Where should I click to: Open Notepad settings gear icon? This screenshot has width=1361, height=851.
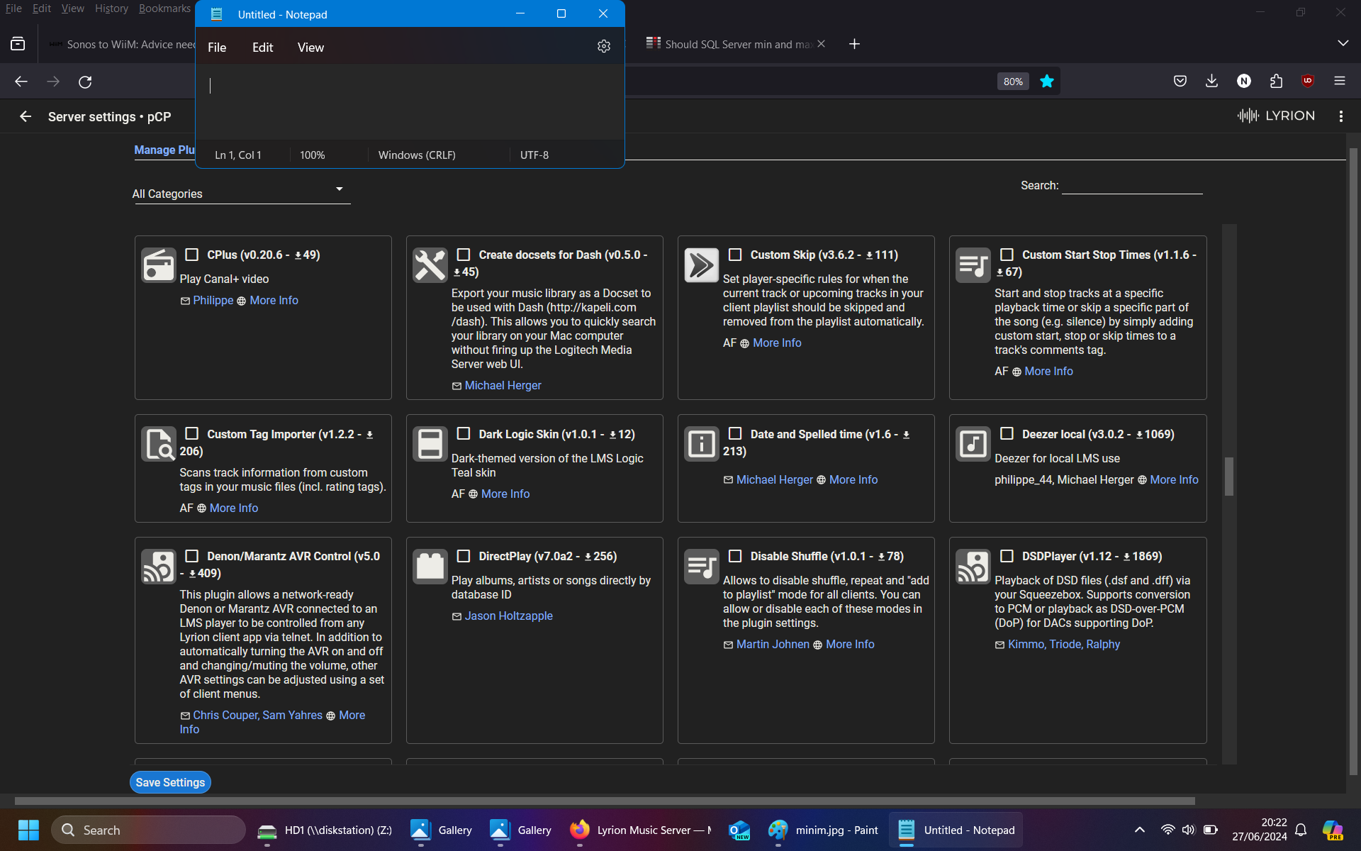(603, 46)
